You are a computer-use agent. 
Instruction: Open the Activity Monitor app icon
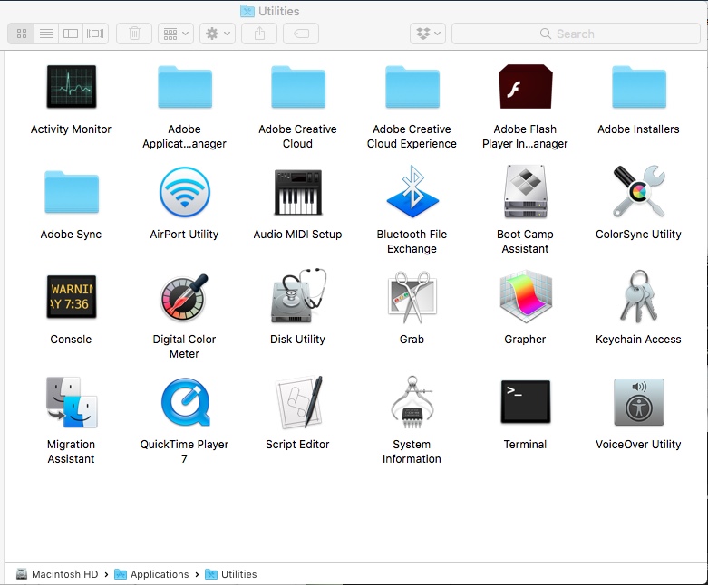coord(72,87)
